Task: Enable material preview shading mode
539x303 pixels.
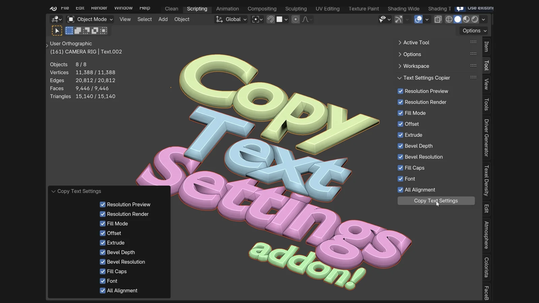Action: point(466,20)
